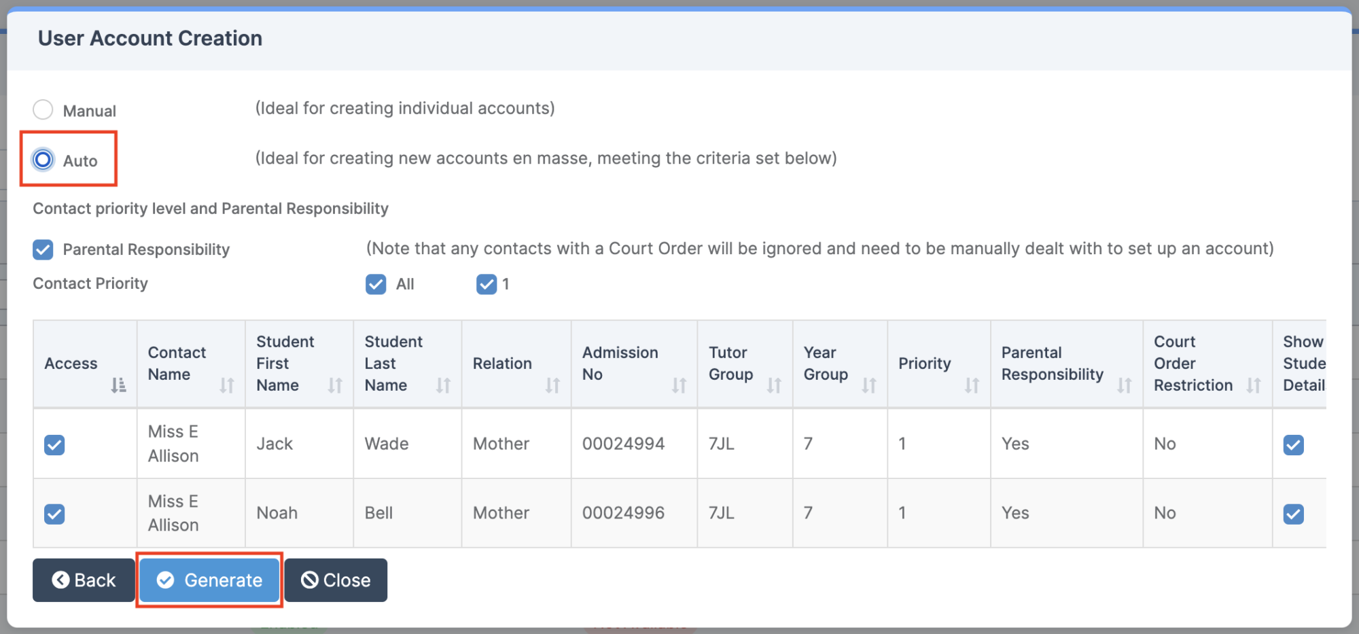Sort by Parental Responsibility sort icon
Image resolution: width=1359 pixels, height=634 pixels.
1125,385
